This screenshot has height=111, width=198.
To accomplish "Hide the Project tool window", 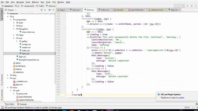I will pos(54,10).
